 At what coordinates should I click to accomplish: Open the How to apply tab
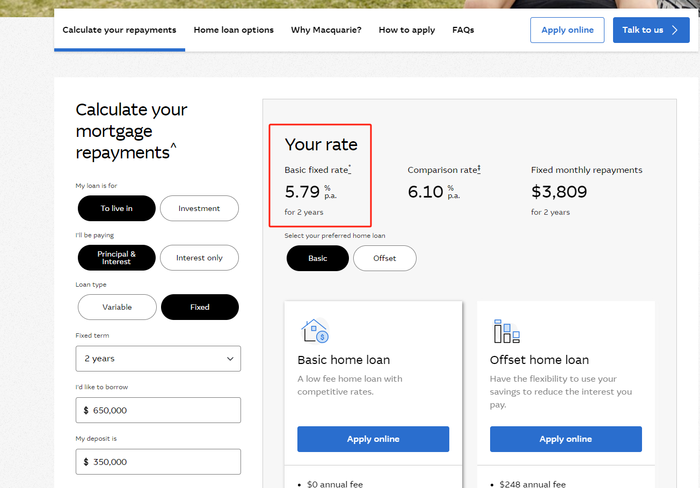tap(407, 30)
